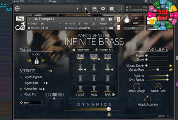Image resolution: width=178 pixels, height=120 pixels.
Task: Enable Mixed Mic option
Action: tap(21, 95)
